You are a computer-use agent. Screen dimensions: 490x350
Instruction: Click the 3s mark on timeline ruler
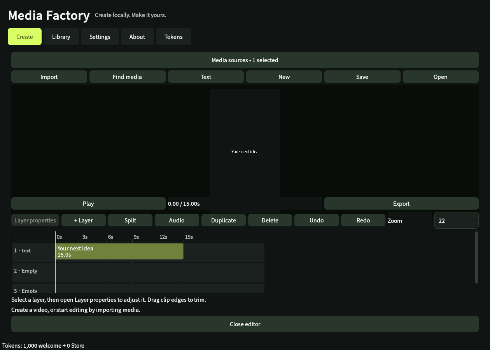[85, 237]
